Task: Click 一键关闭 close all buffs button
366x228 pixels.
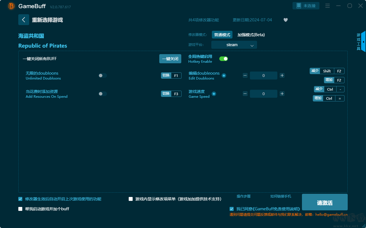Action: tap(170, 59)
